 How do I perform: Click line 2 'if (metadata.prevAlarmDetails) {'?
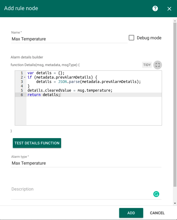point(62,77)
